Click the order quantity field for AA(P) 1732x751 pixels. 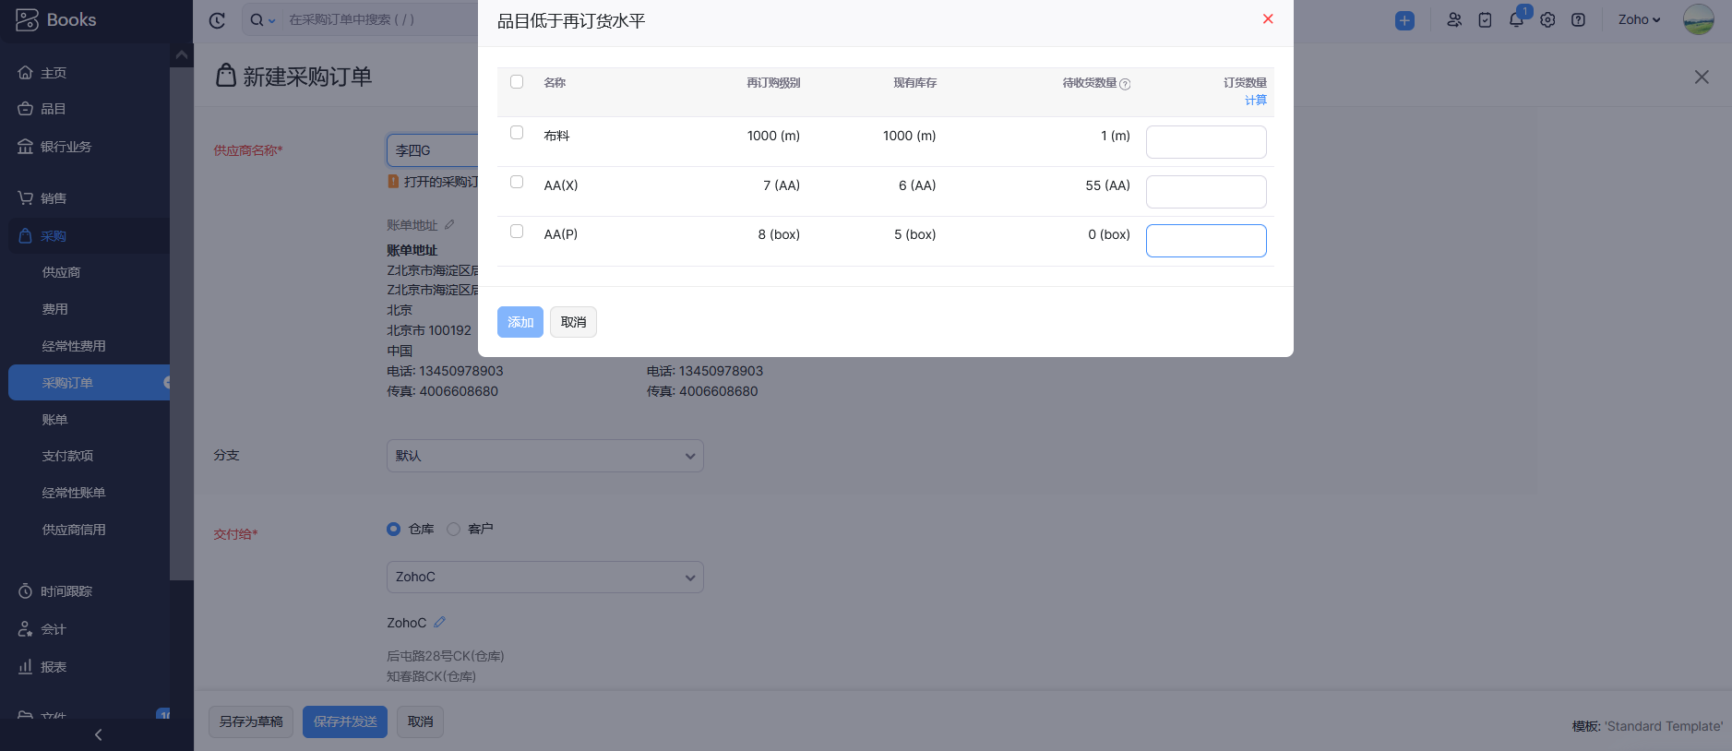pos(1205,241)
